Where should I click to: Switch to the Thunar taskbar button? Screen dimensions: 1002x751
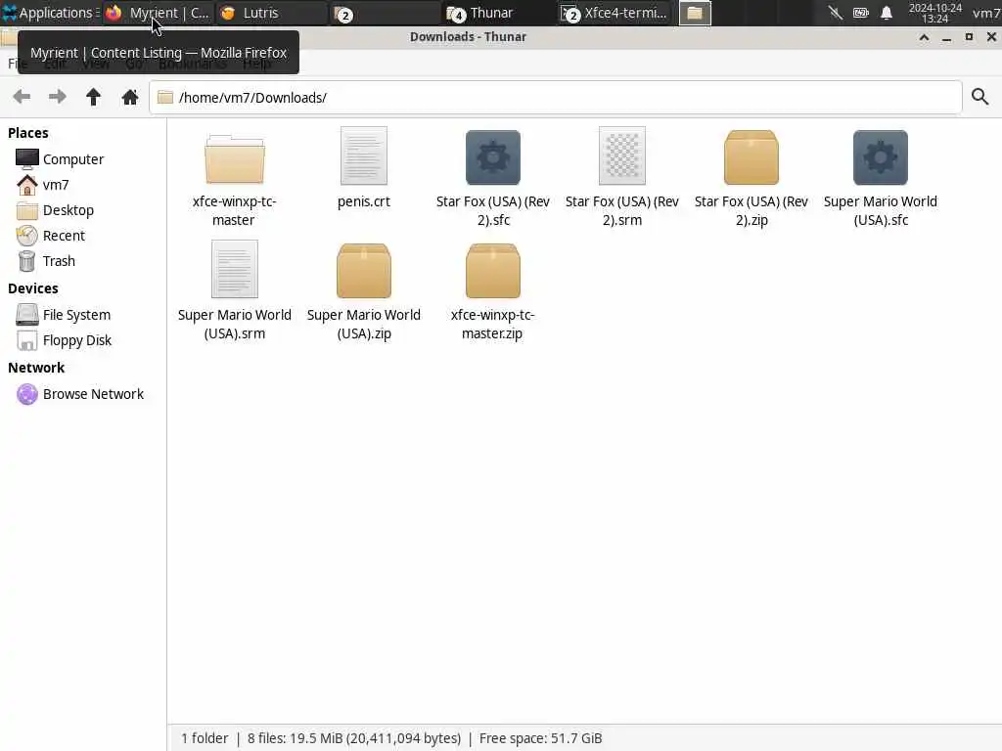(498, 13)
